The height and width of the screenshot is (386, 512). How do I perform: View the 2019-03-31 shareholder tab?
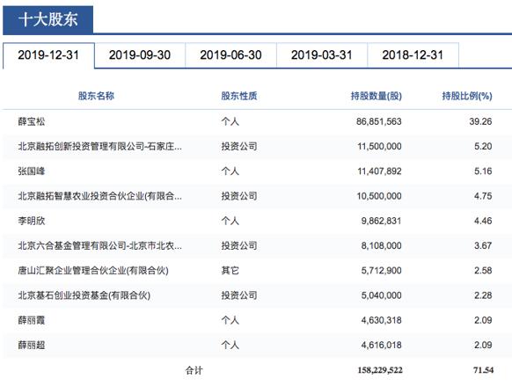tap(322, 55)
